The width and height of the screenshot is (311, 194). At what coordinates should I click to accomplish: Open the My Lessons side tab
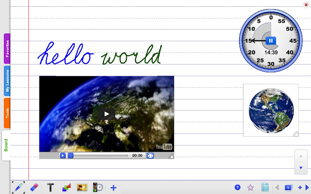[7, 81]
